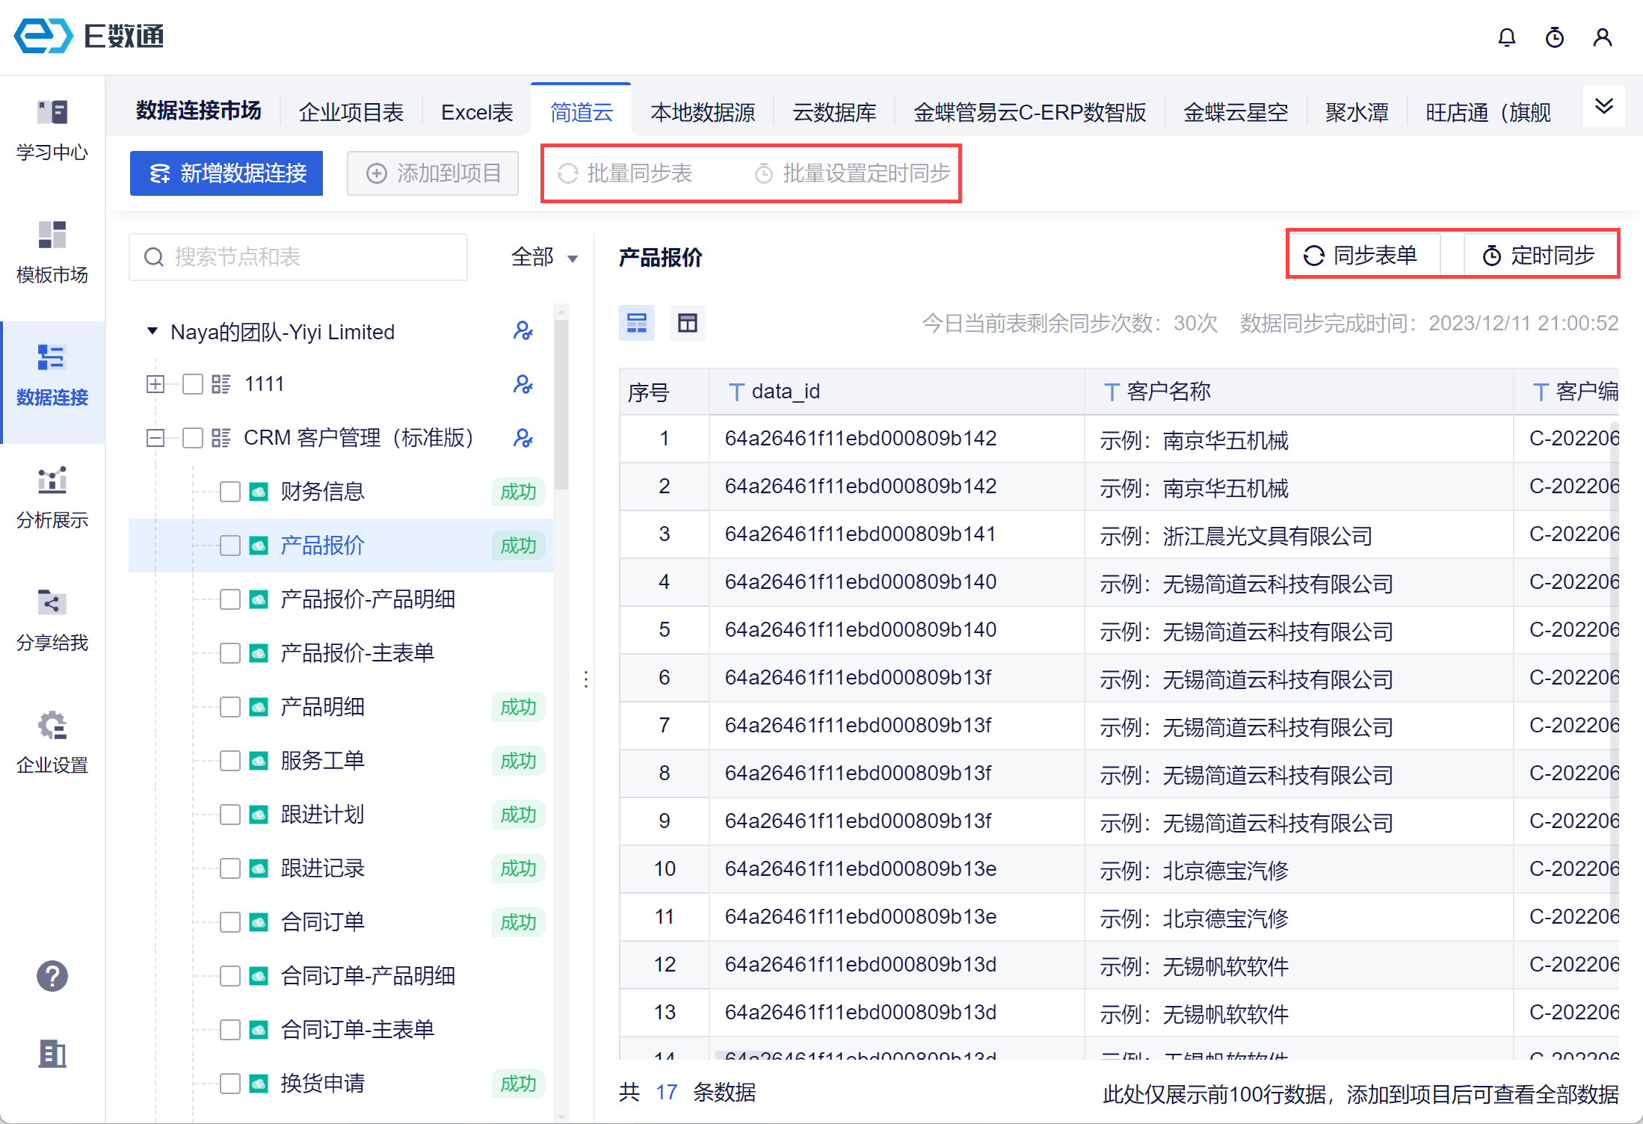Open the 全部 filter dropdown

coord(544,258)
